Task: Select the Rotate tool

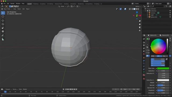Action: (x=3, y=24)
